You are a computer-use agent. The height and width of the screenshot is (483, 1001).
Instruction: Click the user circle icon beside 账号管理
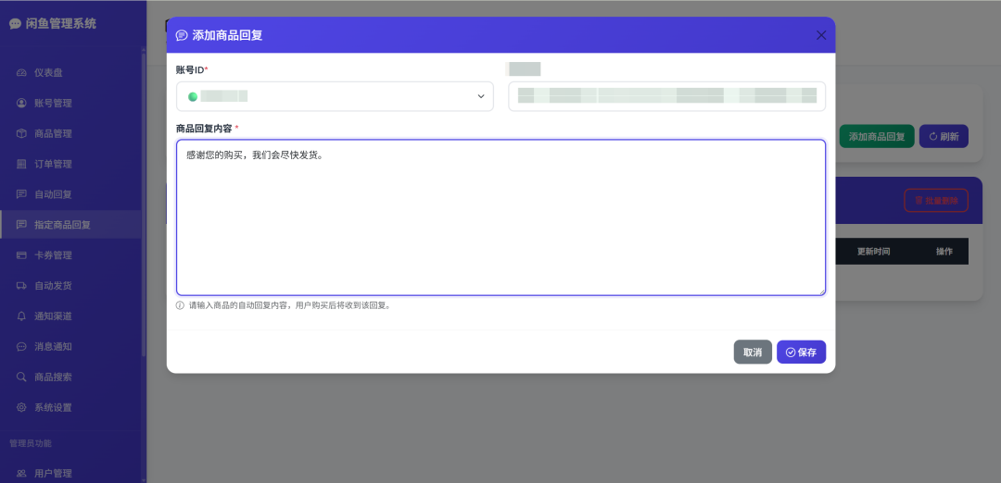tap(21, 104)
